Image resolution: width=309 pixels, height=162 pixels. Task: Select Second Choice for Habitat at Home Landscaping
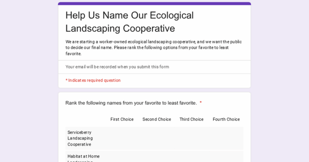157,160
